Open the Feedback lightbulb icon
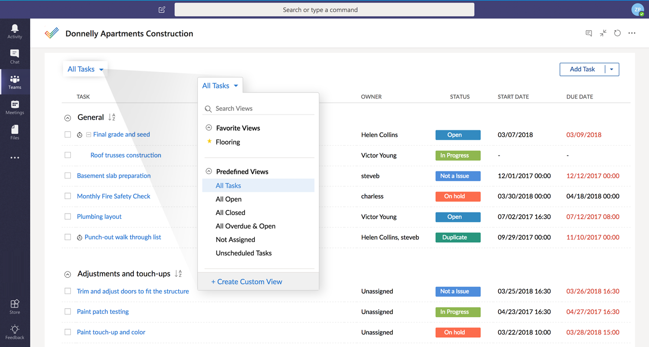Image resolution: width=649 pixels, height=347 pixels. 15,332
